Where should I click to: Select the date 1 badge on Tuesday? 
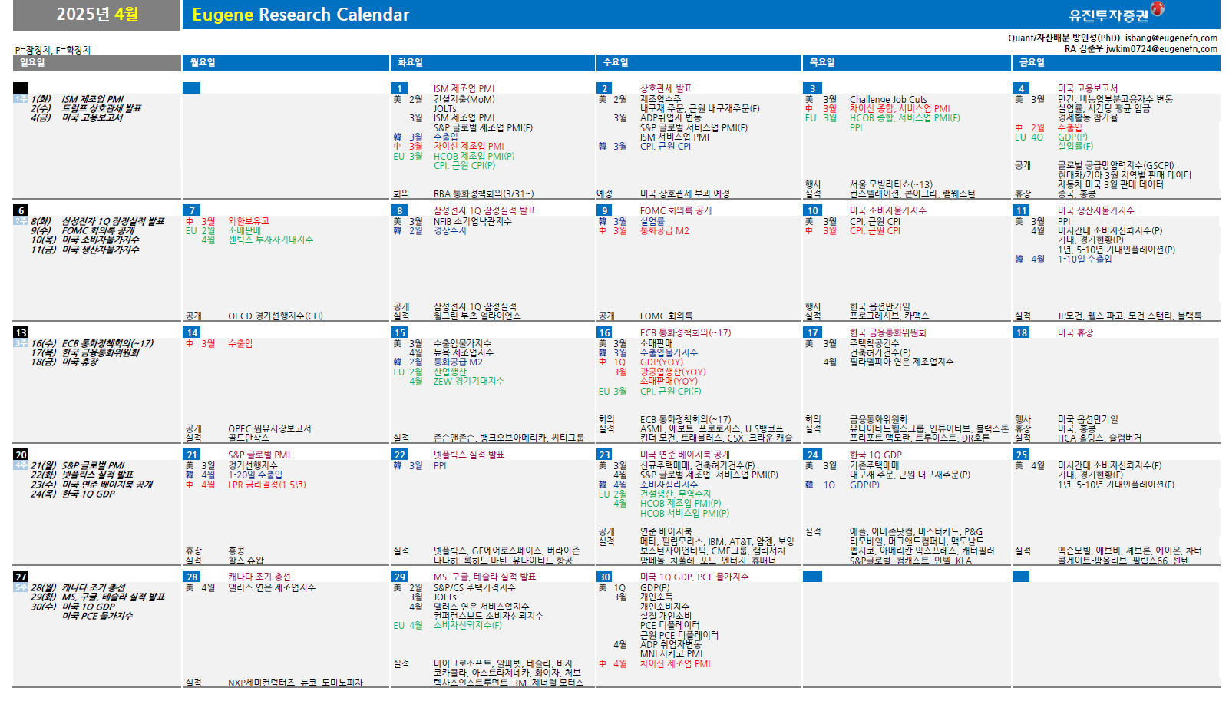(399, 88)
